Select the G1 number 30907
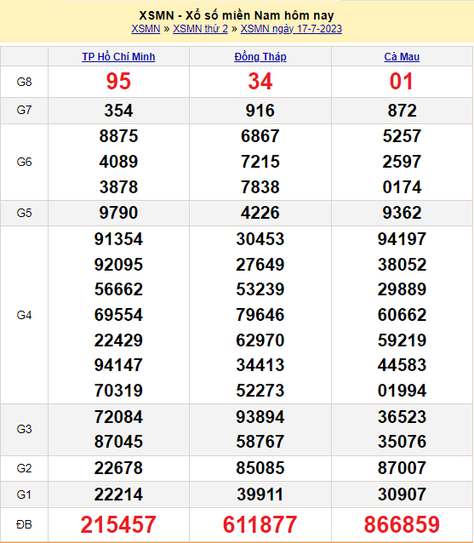 (x=402, y=494)
